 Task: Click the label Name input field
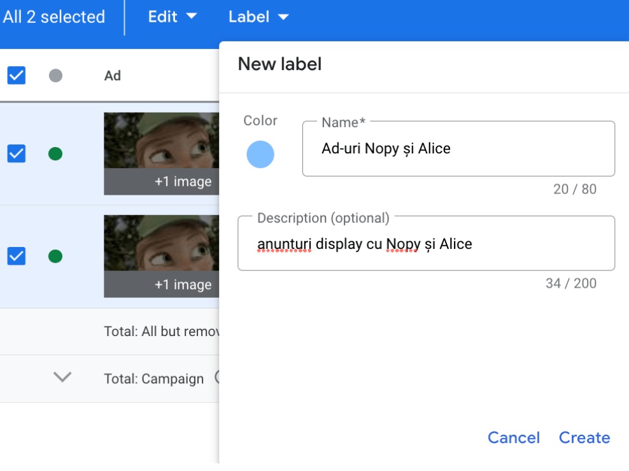coord(458,149)
